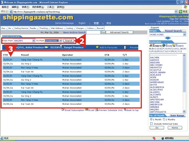Open the Feeder menu
Viewport: 189px width, 141px height.
(34, 28)
